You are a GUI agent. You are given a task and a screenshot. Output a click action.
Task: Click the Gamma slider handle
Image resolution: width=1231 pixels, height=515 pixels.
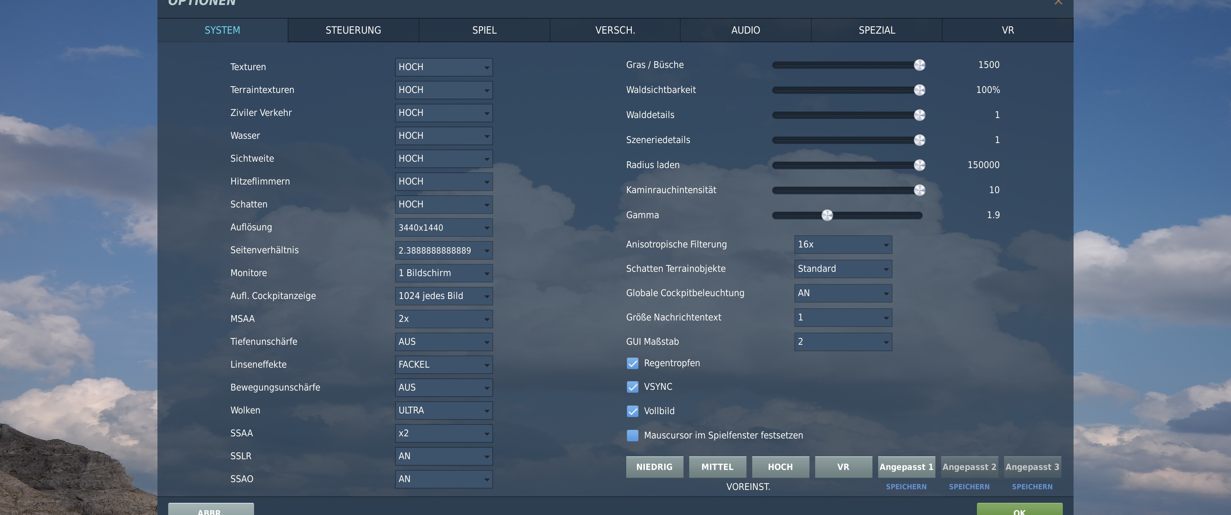[827, 215]
